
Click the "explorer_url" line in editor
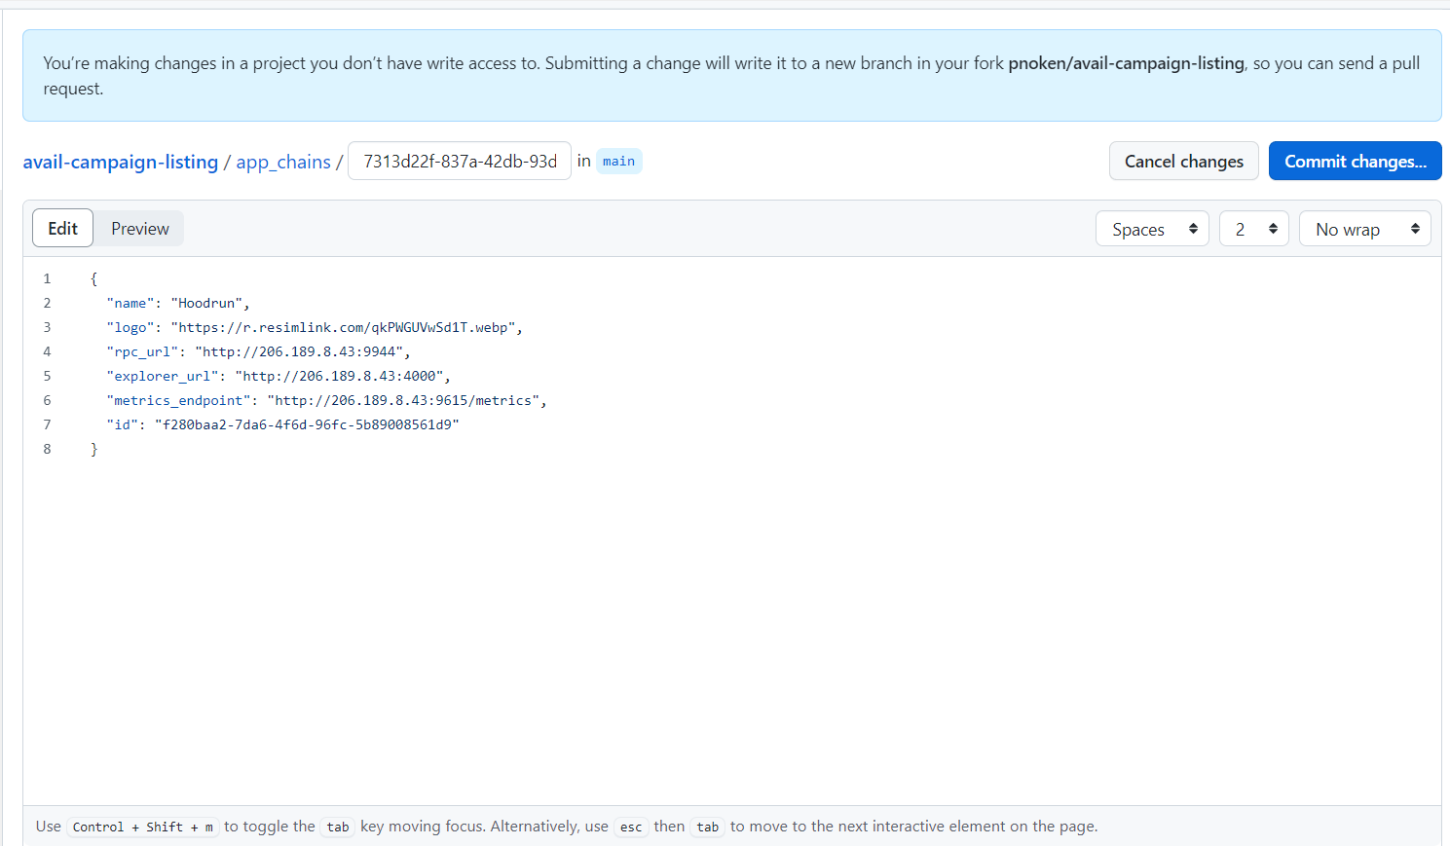[279, 377]
